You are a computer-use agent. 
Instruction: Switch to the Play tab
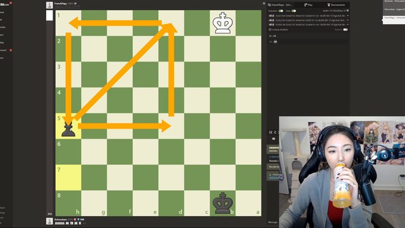pyautogui.click(x=308, y=4)
